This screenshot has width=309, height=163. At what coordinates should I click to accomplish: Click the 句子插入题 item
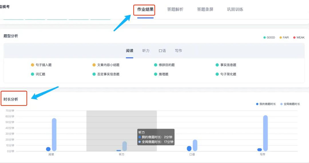(43, 65)
